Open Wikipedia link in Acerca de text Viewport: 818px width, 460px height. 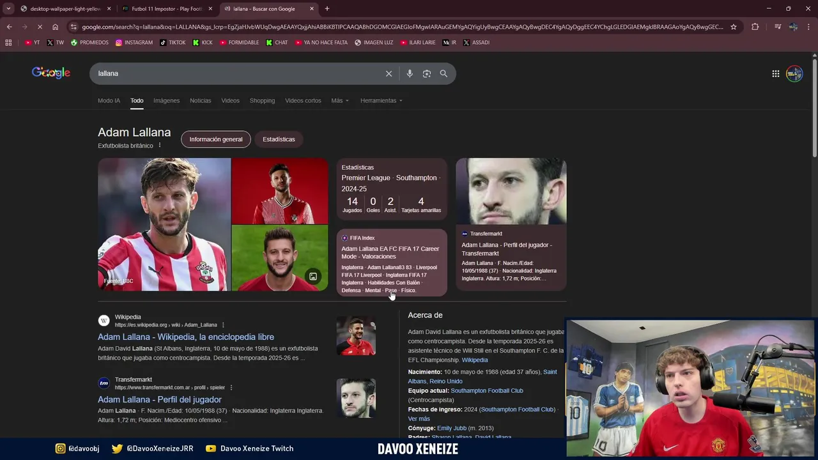tap(475, 360)
